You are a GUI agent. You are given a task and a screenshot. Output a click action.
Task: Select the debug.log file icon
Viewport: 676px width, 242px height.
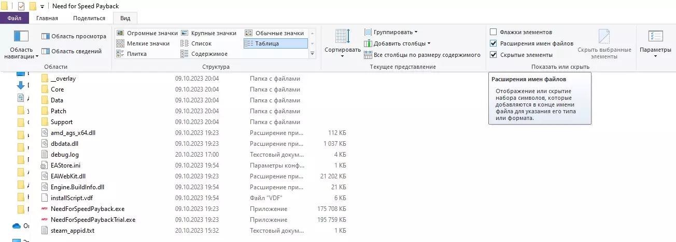[x=45, y=155]
